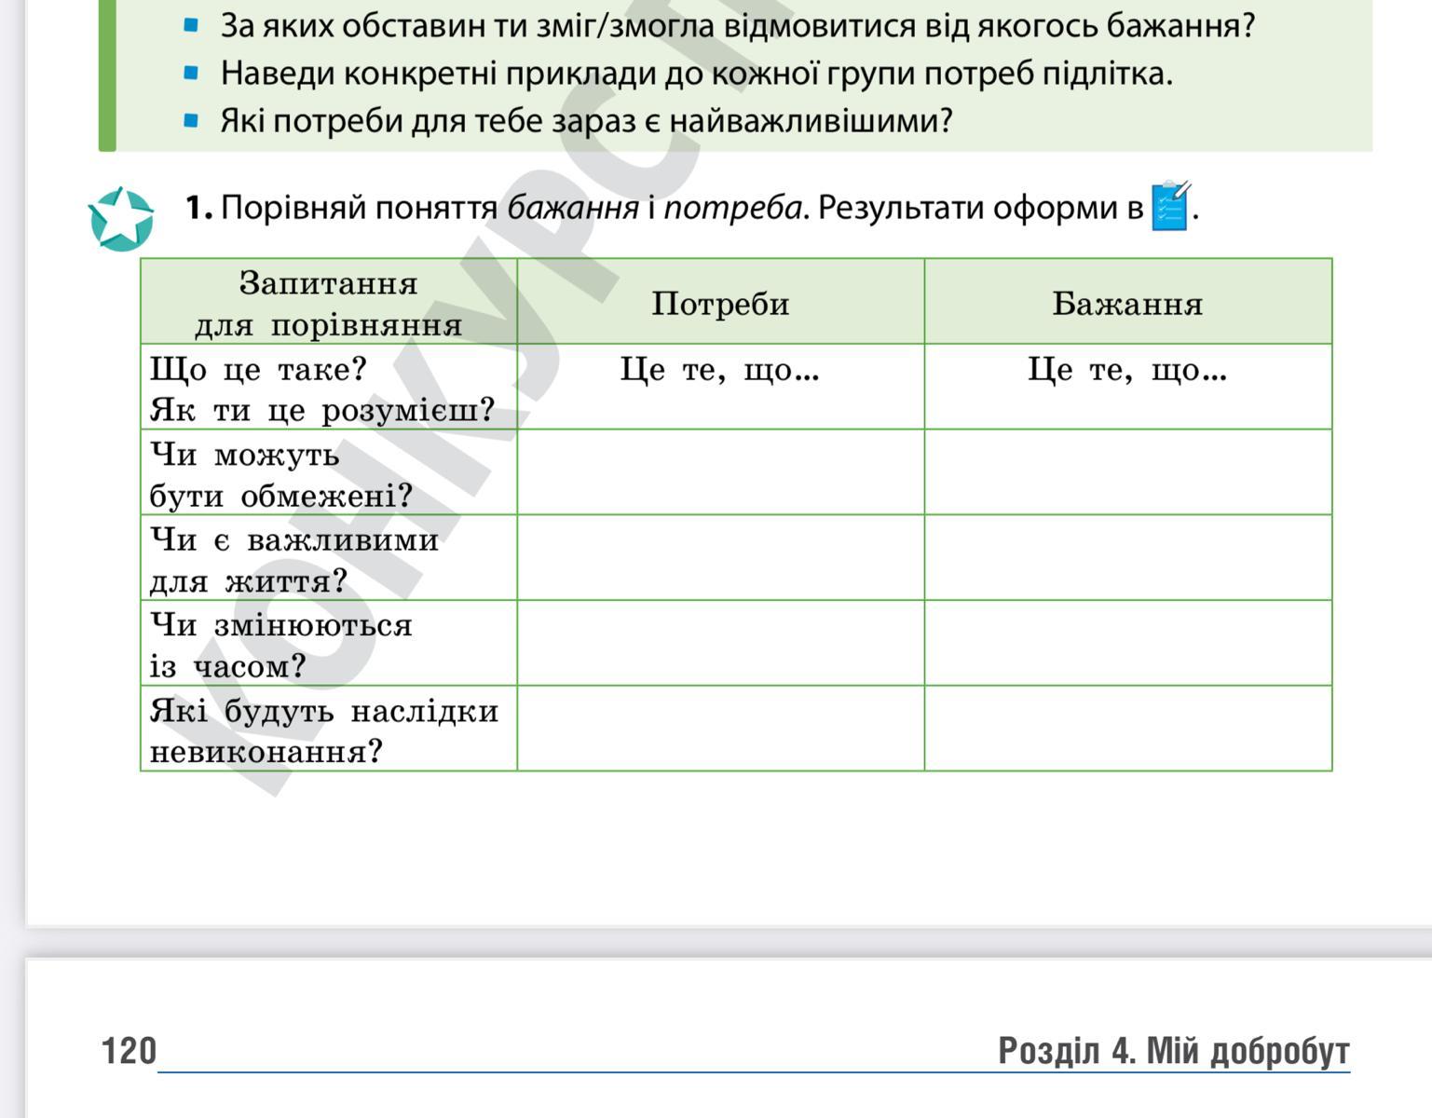Screen dimensions: 1432x1118
Task: Click the table header 'Бажання'
Action: tap(1128, 303)
